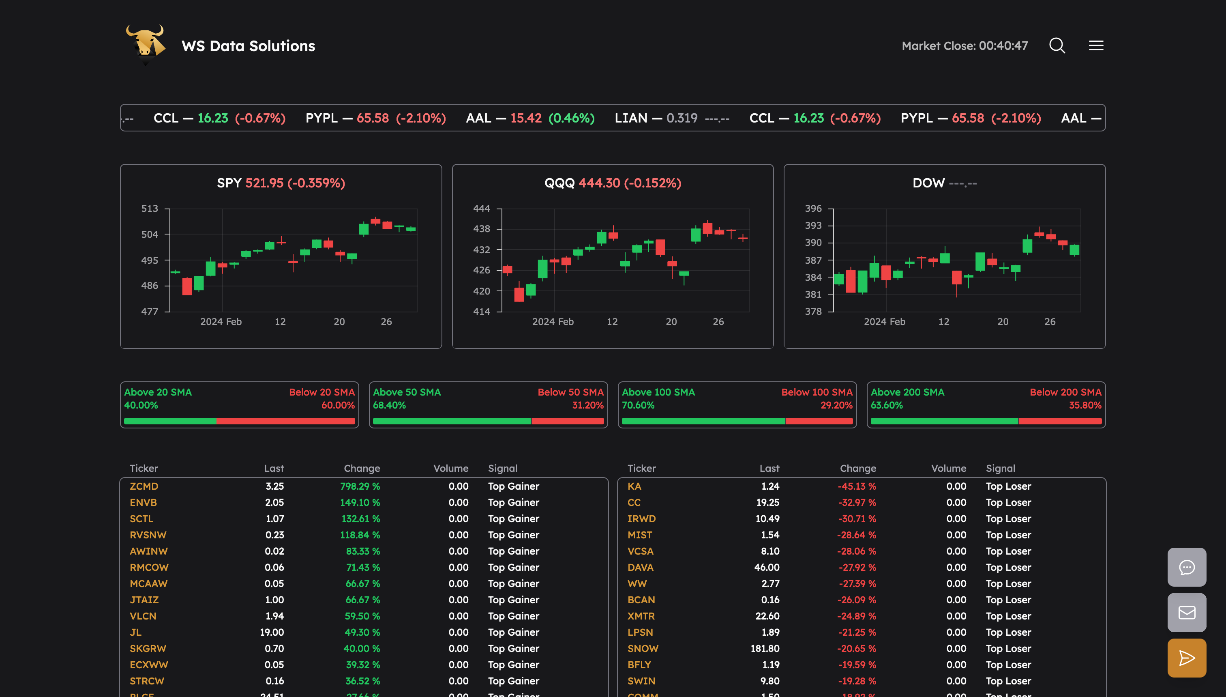The height and width of the screenshot is (697, 1226).
Task: Open WW ticker row
Action: (862, 584)
